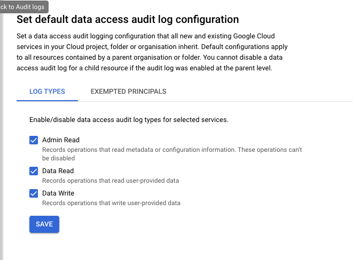
Task: Click the words 'be disabled' under Admin Read
Action: (58, 158)
